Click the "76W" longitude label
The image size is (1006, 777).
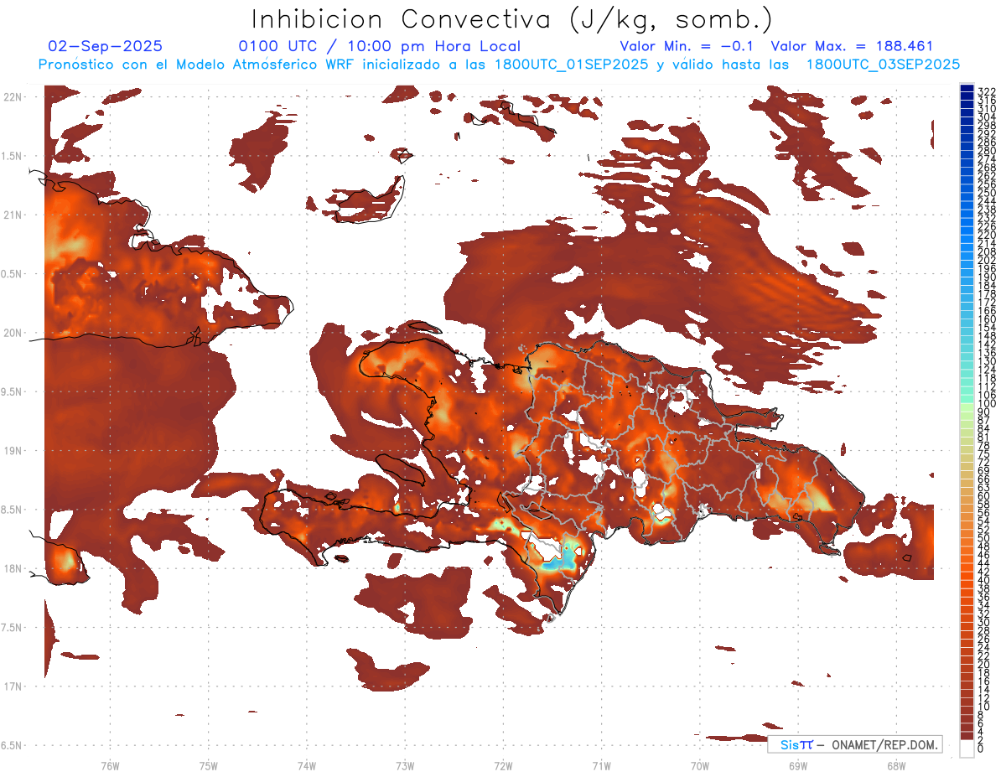(x=110, y=765)
